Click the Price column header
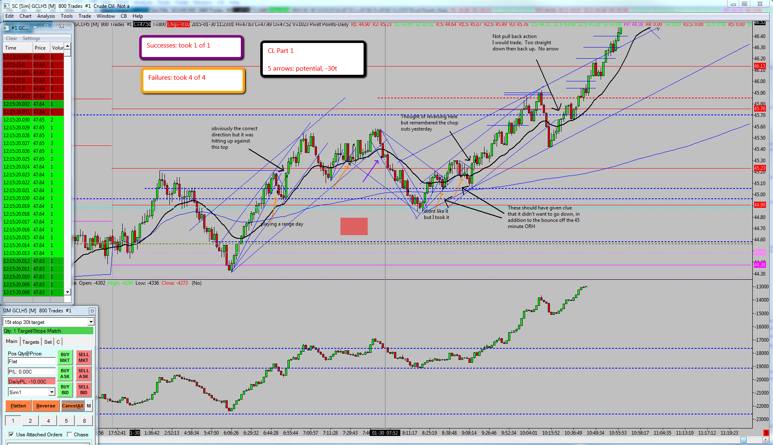Image resolution: width=773 pixels, height=445 pixels. click(x=41, y=48)
